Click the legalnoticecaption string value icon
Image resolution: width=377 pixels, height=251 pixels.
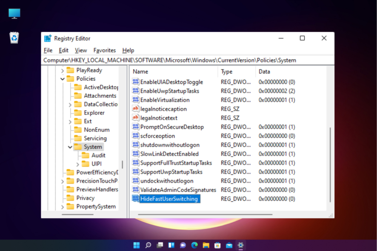point(137,109)
